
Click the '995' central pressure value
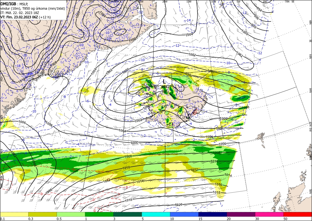point(164,87)
